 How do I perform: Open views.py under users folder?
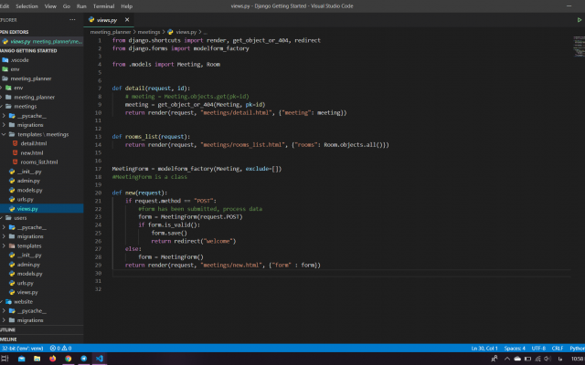[x=27, y=292]
